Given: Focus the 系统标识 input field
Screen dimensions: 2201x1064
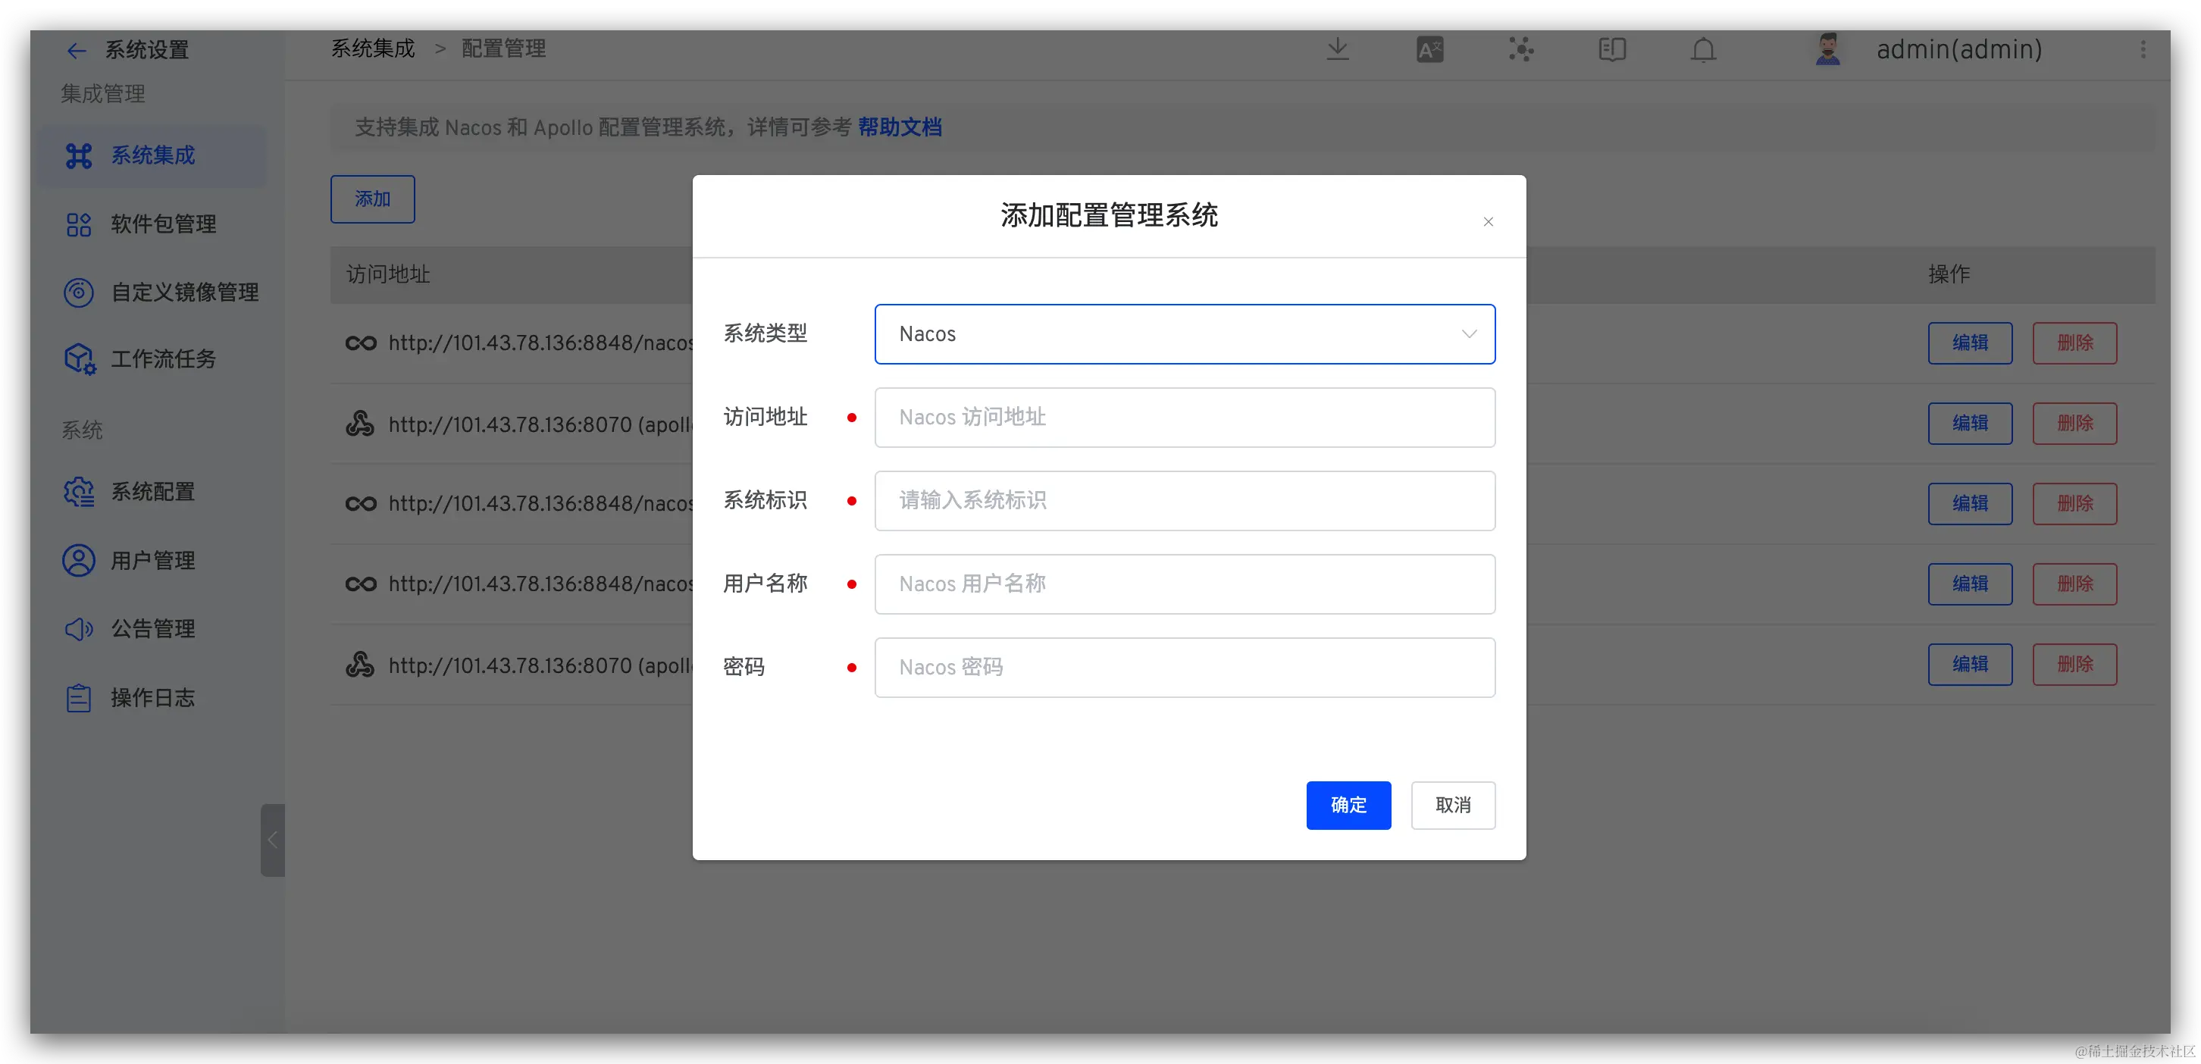Looking at the screenshot, I should (1184, 501).
